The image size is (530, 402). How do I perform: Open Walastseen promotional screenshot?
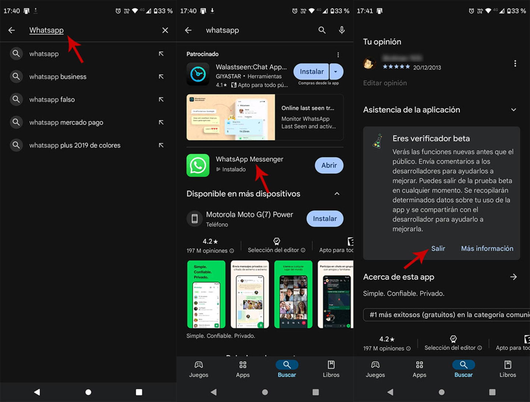tap(231, 117)
